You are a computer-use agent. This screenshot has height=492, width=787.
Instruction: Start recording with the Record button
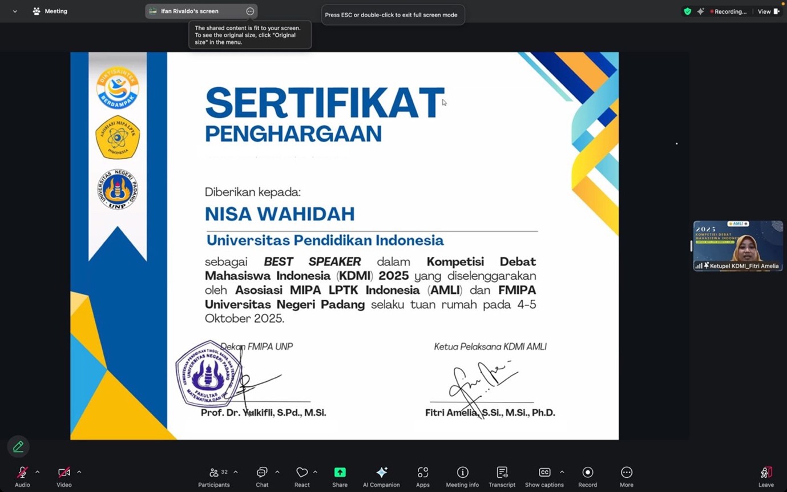(x=587, y=476)
